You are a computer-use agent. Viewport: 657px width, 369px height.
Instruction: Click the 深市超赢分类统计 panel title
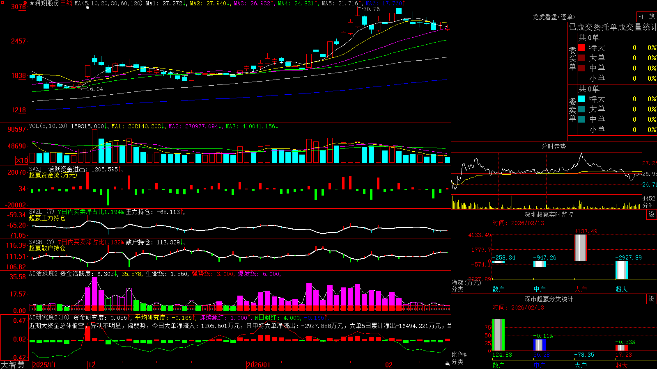(x=549, y=299)
